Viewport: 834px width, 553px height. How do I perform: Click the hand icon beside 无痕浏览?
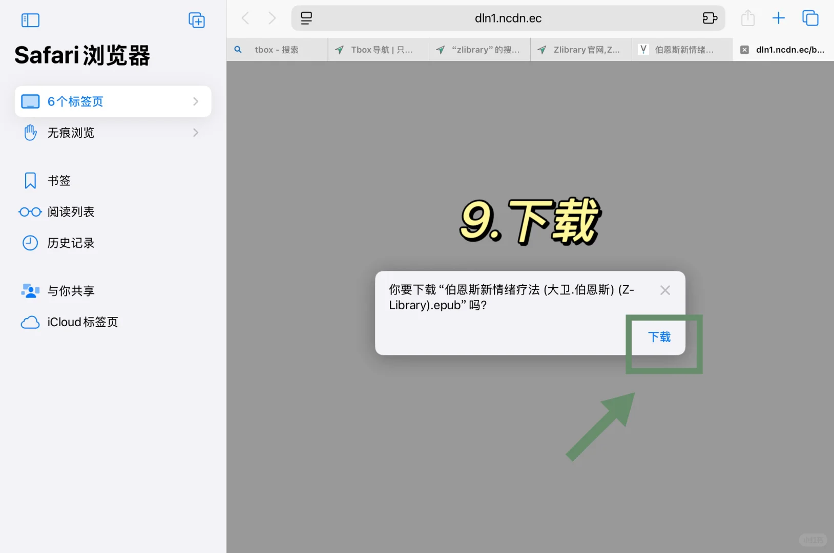pos(30,133)
